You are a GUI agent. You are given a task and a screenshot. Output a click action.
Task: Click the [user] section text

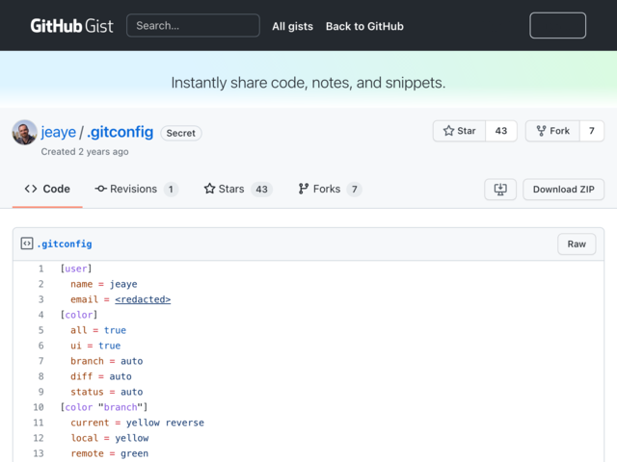tap(76, 269)
